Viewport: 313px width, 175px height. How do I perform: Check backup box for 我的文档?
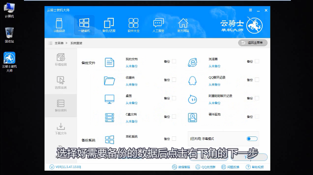click(174, 61)
